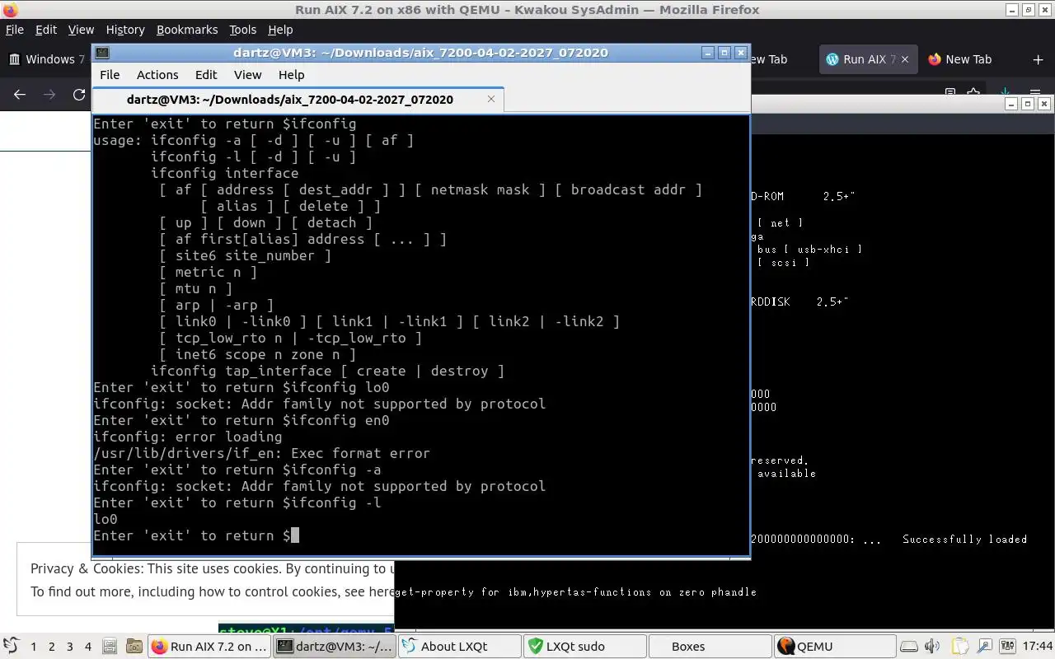
Task: Click 'bus [ usb-xhci ]' text in QEMU window
Action: [809, 249]
